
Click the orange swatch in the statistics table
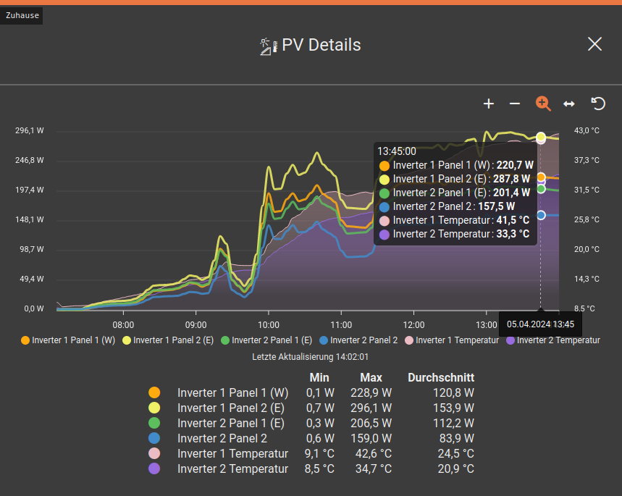tap(154, 392)
